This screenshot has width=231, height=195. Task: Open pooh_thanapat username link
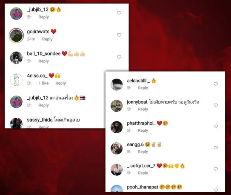(x=142, y=187)
